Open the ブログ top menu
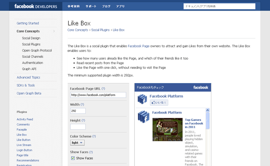The height and width of the screenshot is (166, 270). point(106,6)
